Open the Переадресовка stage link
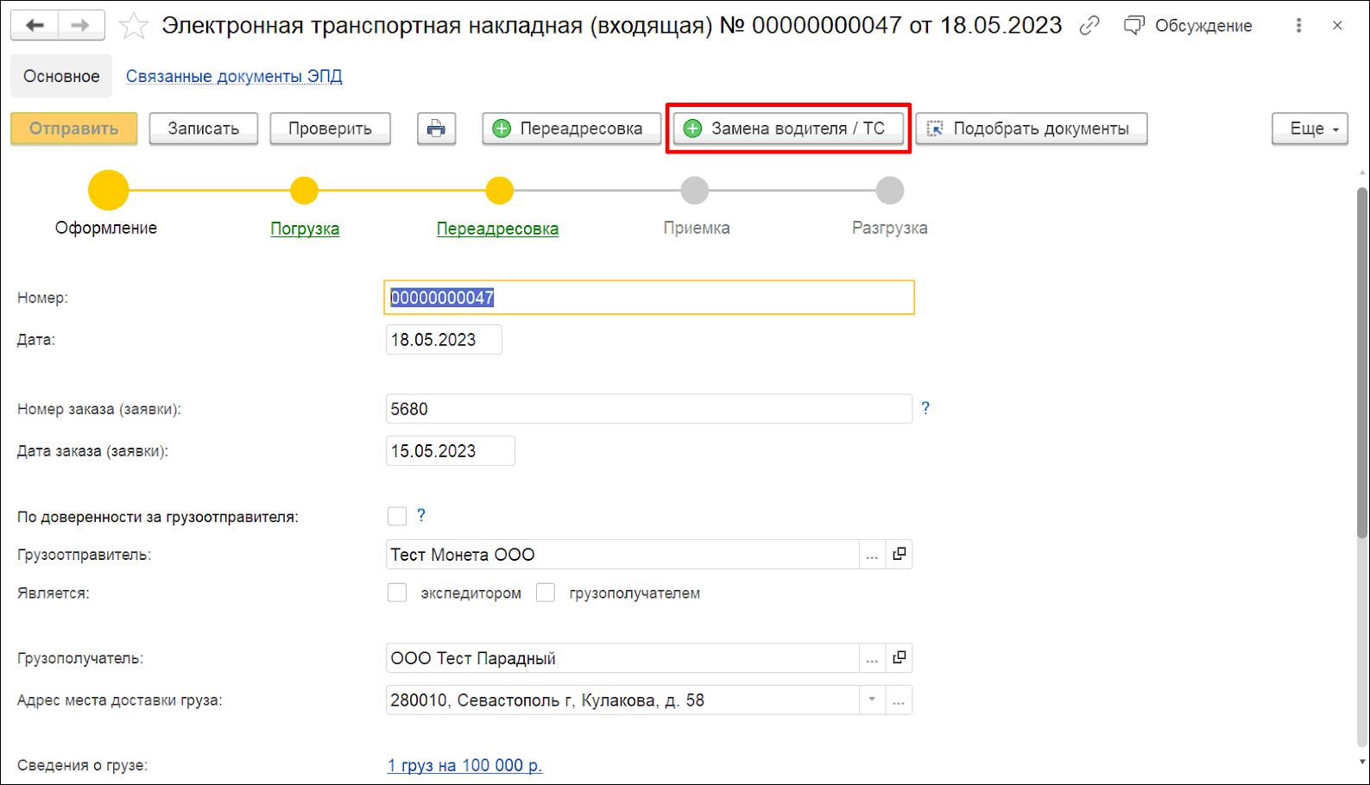Viewport: 1370px width, 785px height. click(497, 229)
